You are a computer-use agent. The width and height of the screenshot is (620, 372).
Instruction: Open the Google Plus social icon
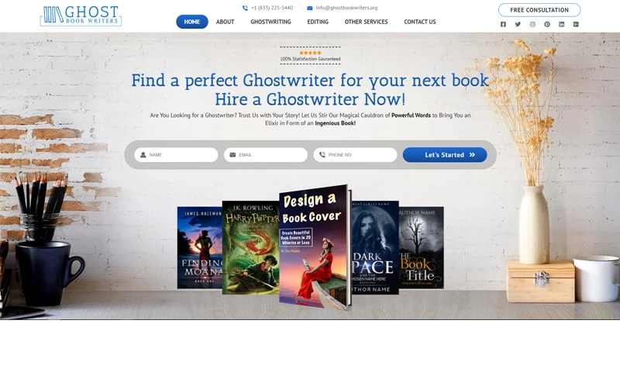coord(576,24)
